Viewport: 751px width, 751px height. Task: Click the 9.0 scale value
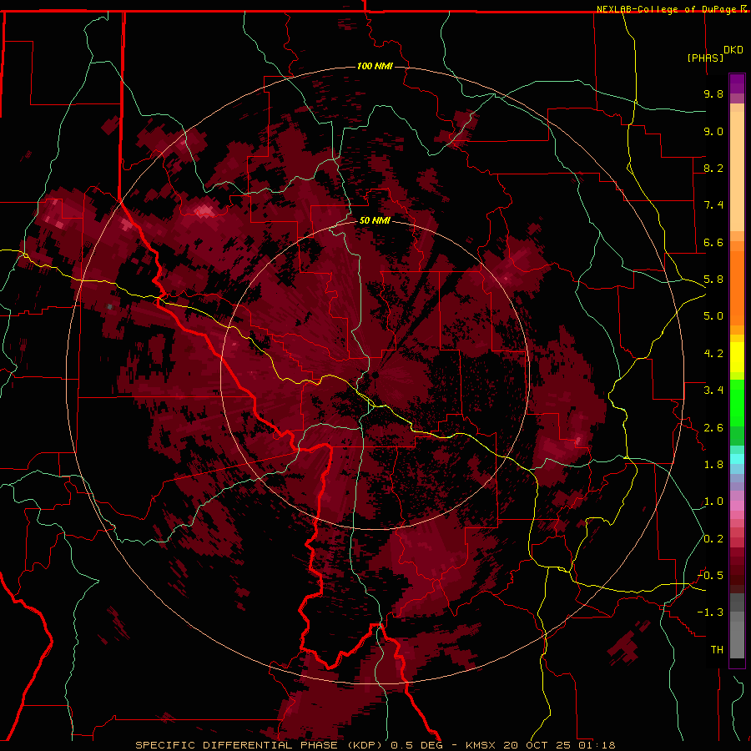click(713, 131)
